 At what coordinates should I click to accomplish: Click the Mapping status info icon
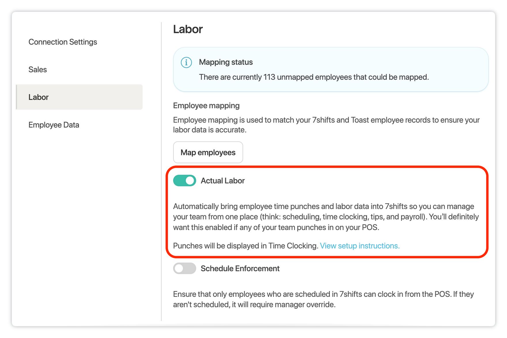tap(186, 62)
